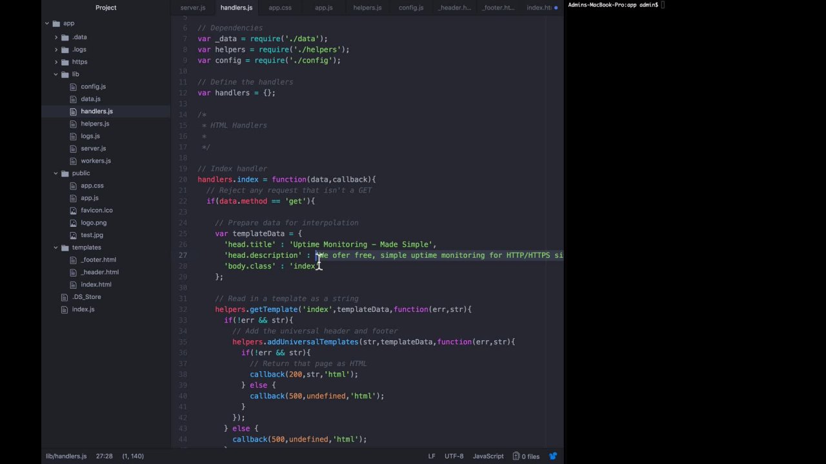Collapse the templates folder chevron

pyautogui.click(x=55, y=247)
